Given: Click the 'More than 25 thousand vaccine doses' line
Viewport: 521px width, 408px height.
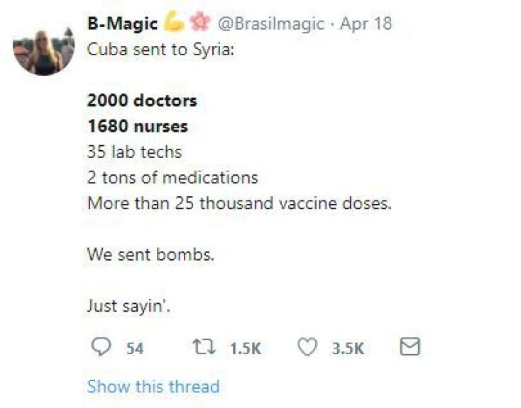Looking at the screenshot, I should pos(239,203).
